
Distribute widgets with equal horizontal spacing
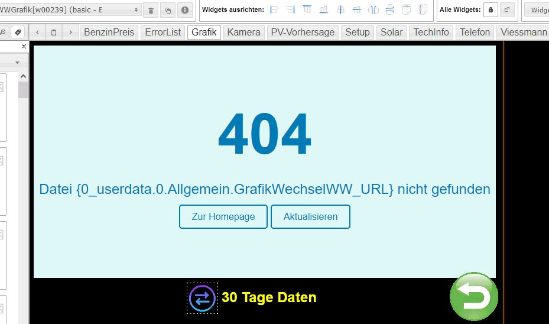pos(373,10)
